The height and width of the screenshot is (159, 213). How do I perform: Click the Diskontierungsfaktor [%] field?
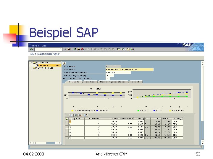pos(110,75)
